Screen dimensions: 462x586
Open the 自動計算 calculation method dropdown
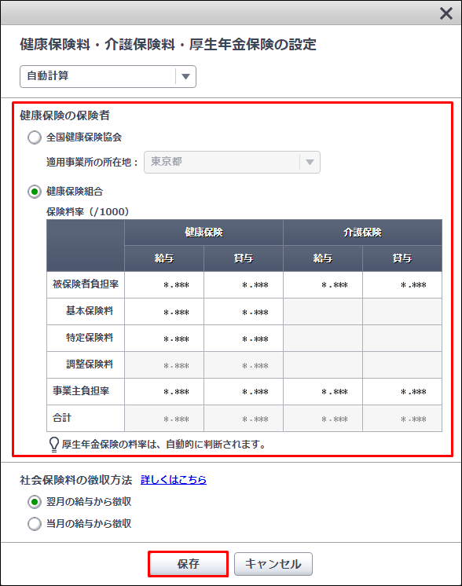click(x=108, y=77)
